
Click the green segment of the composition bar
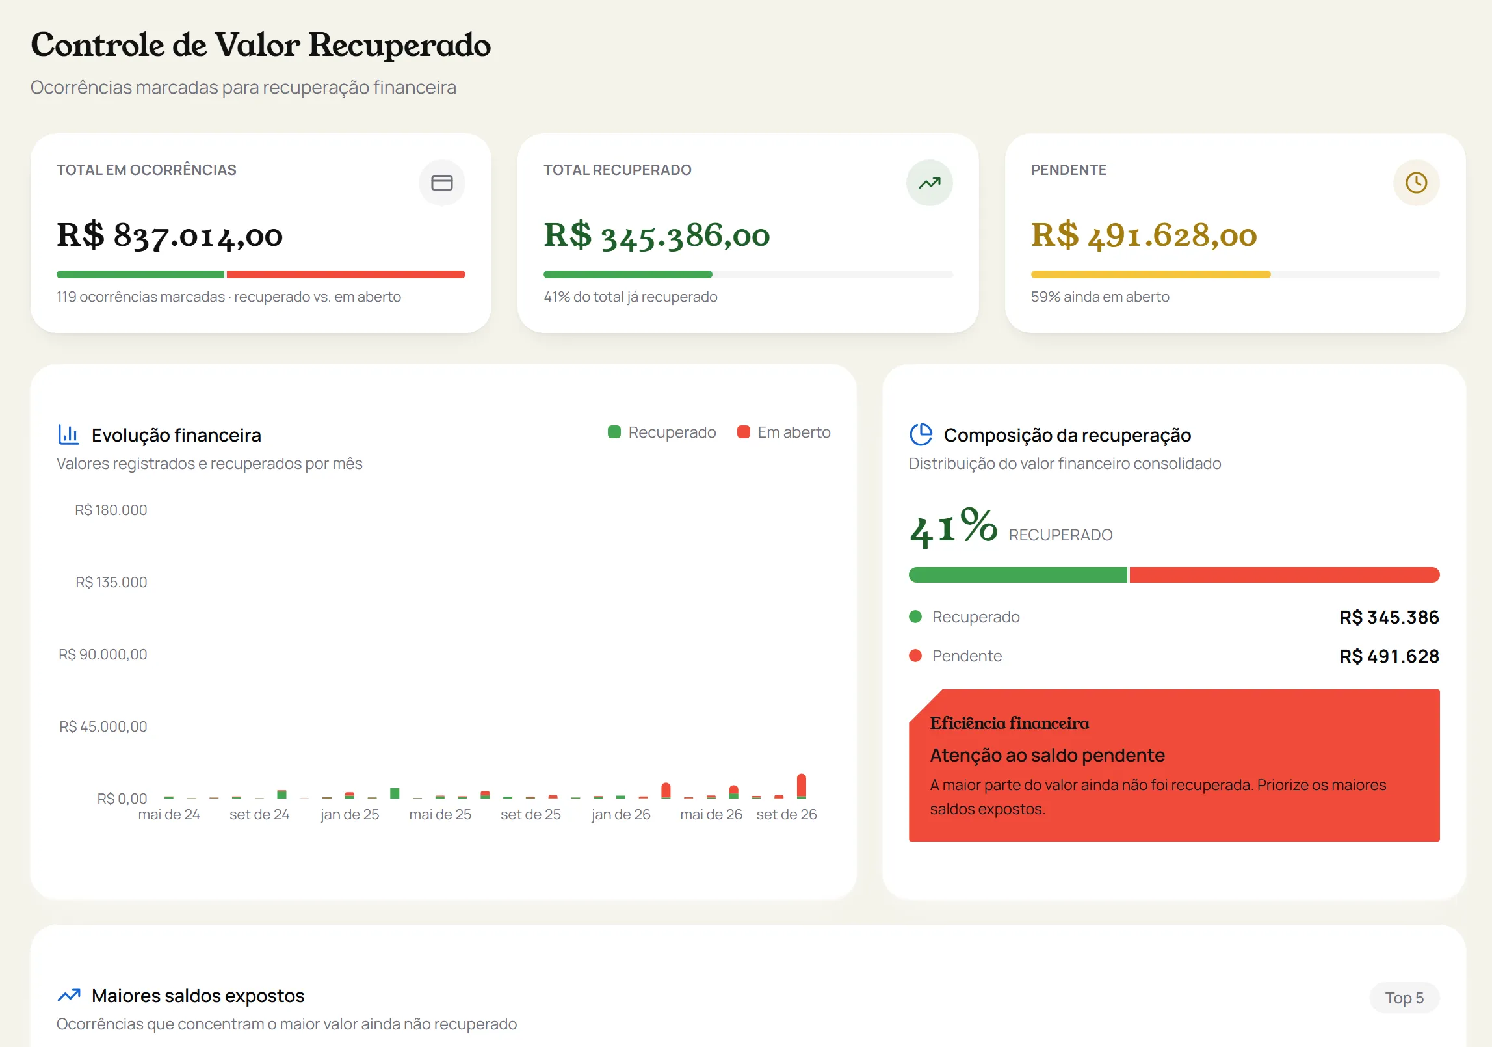[x=1017, y=575]
